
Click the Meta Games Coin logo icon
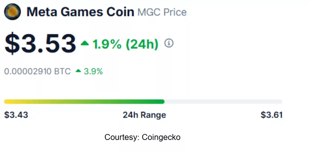[x=13, y=12]
